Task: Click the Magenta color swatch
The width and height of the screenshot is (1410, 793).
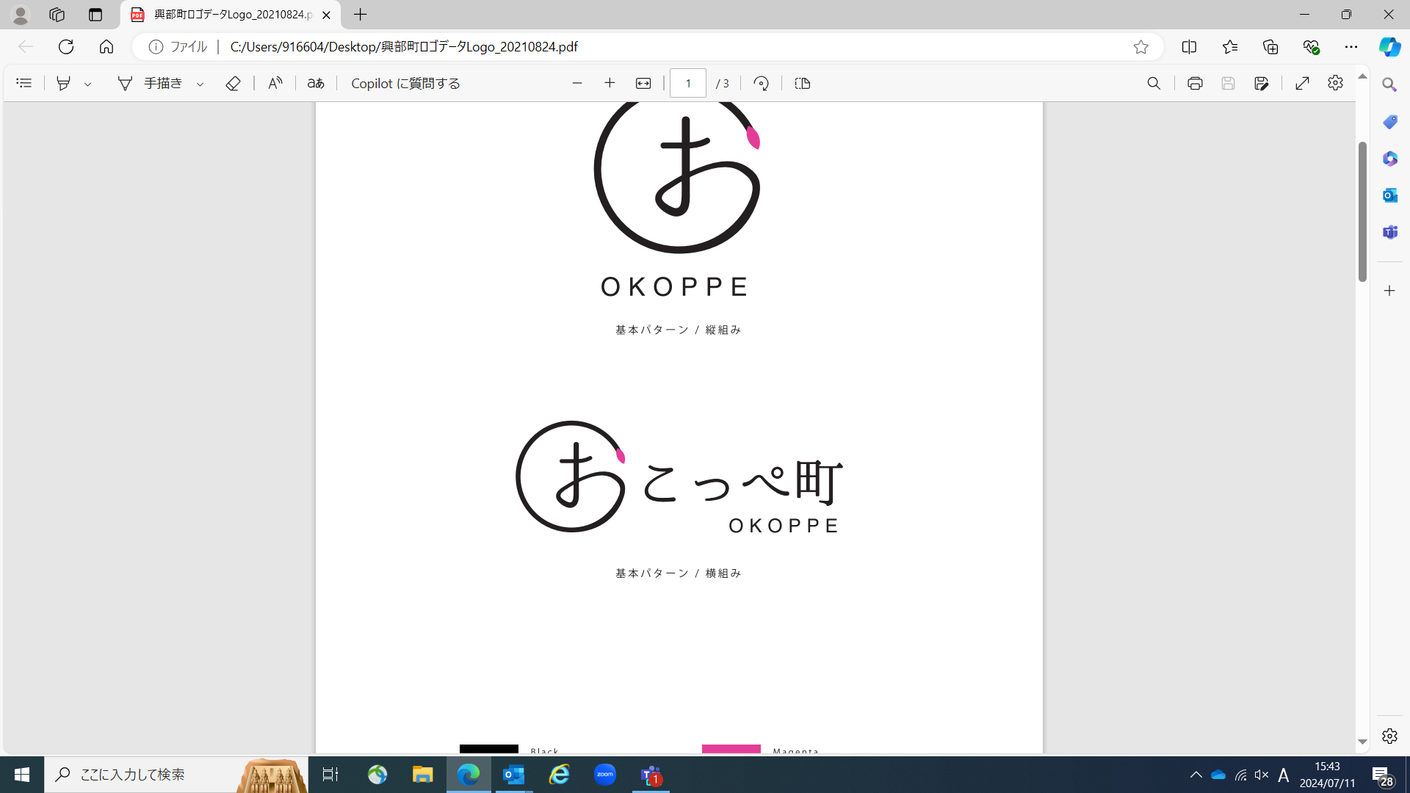Action: coord(731,749)
